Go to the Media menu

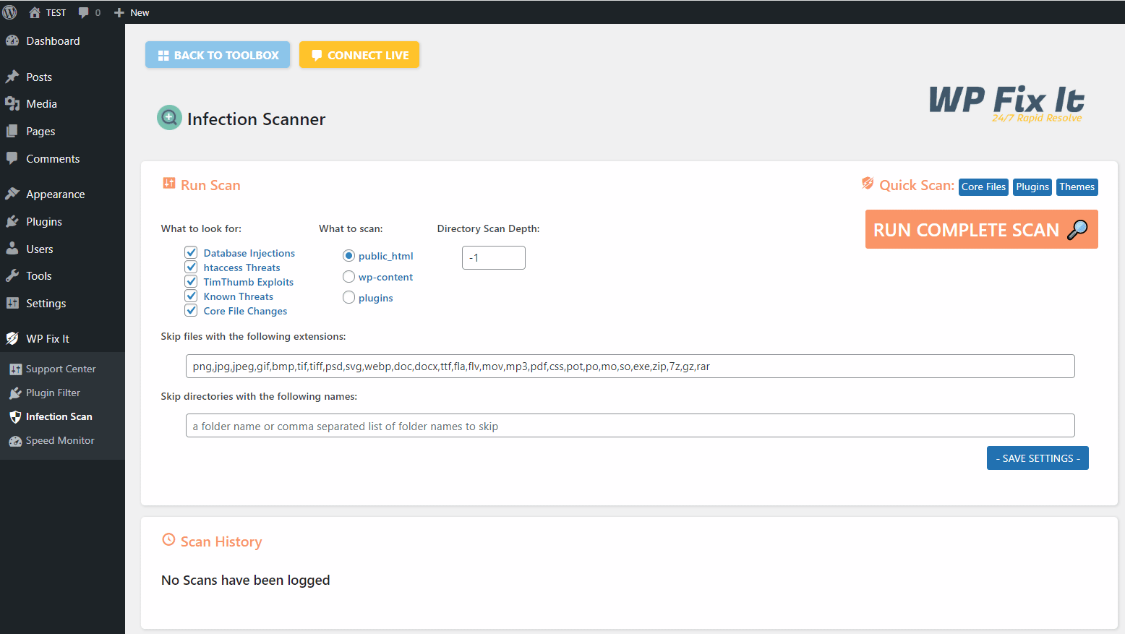click(x=62, y=104)
